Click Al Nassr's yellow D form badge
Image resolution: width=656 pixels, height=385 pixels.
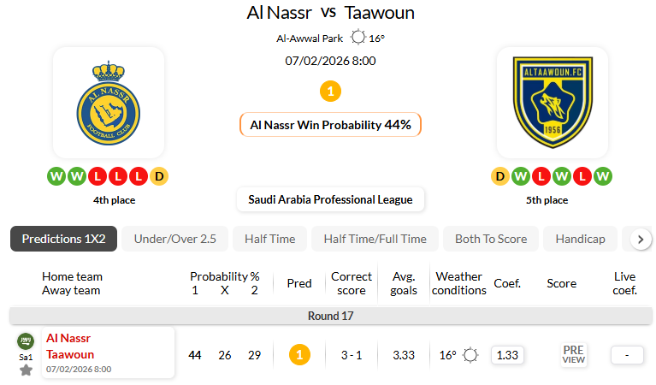pos(159,176)
